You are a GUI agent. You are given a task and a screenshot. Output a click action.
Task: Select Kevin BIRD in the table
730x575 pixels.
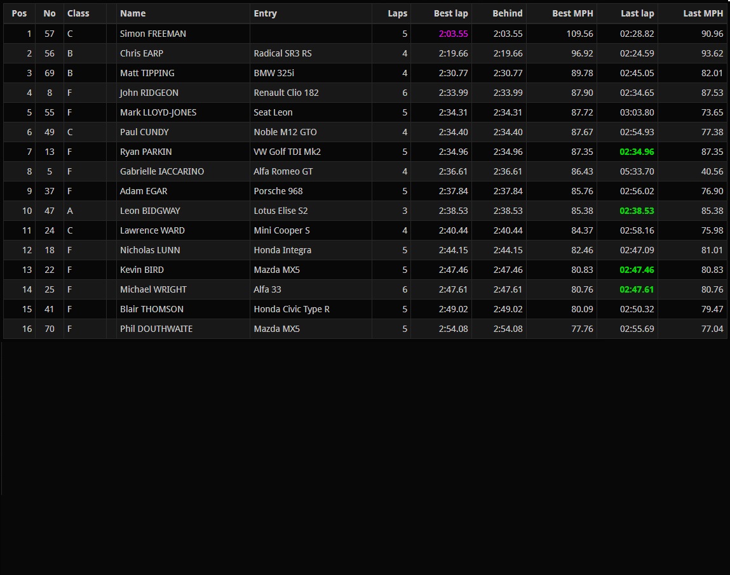[142, 270]
